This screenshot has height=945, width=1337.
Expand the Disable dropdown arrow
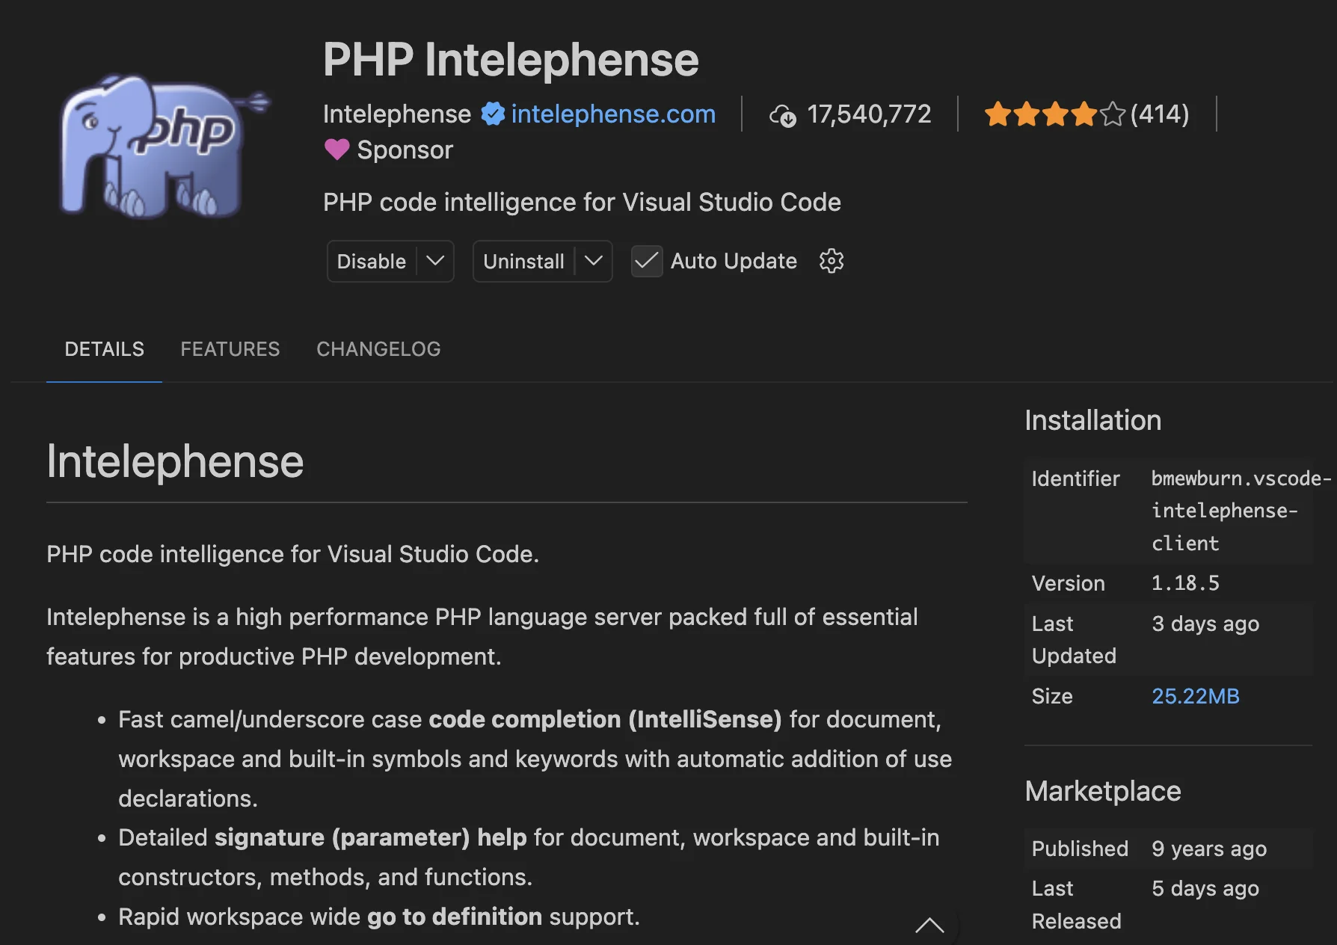pos(435,261)
